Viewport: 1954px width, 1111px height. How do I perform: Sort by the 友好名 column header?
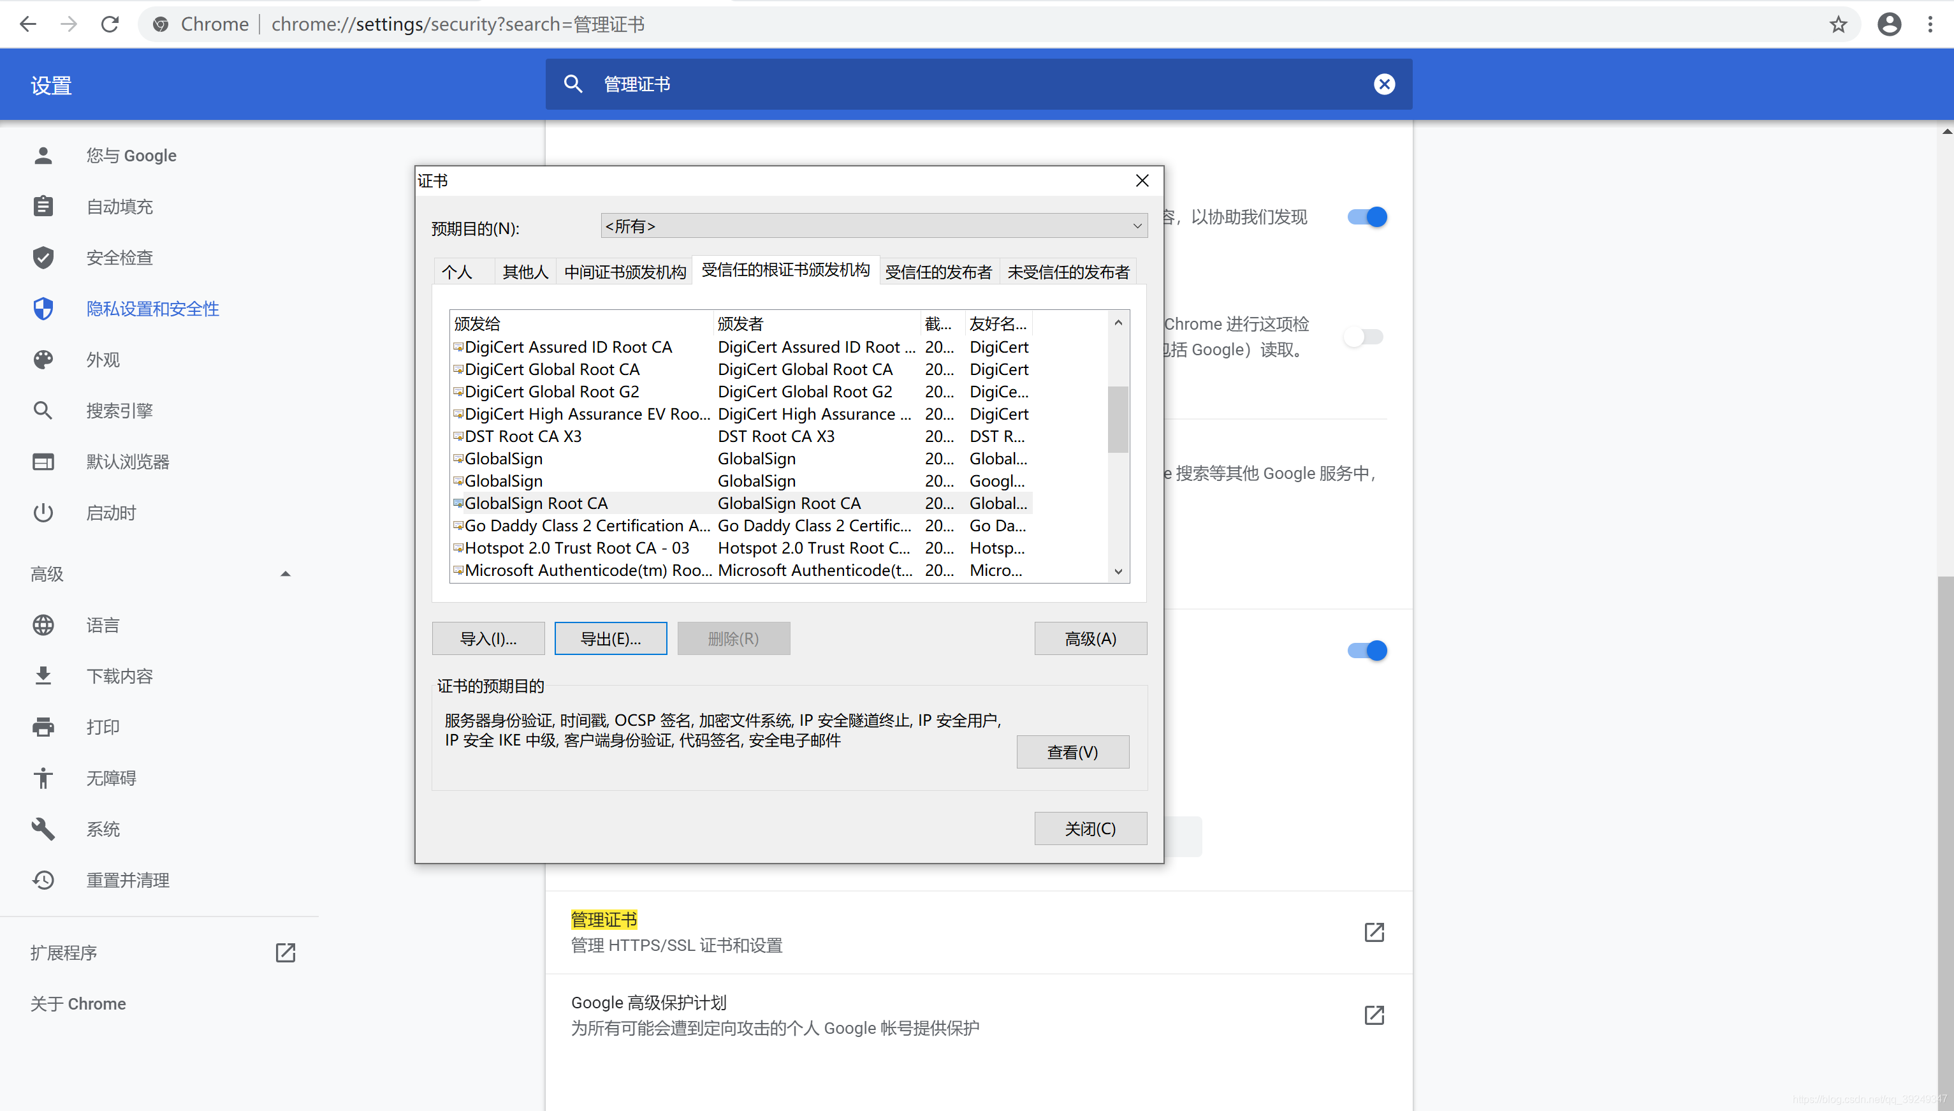[x=998, y=323]
